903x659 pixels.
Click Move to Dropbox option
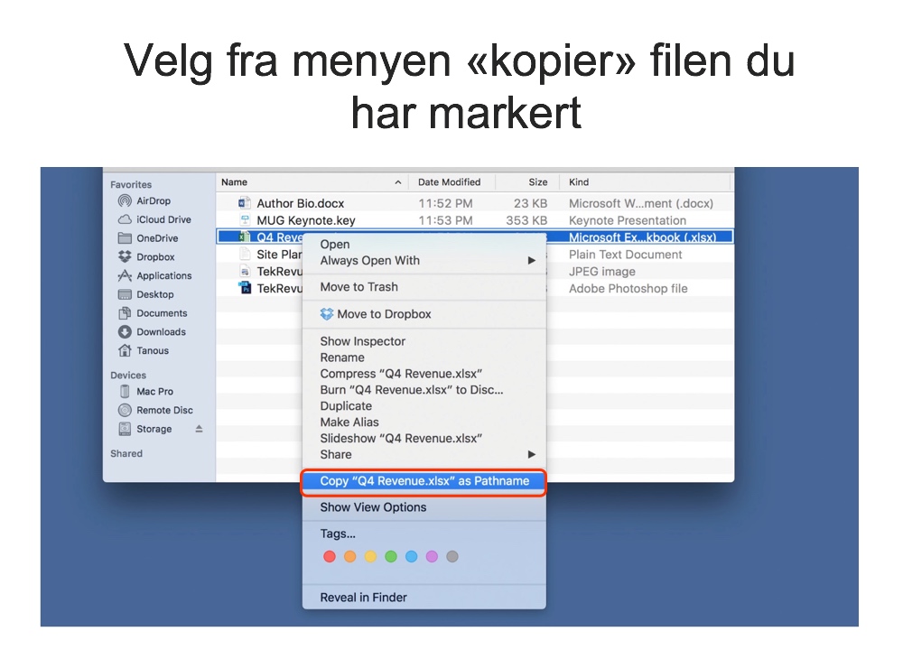pyautogui.click(x=384, y=314)
